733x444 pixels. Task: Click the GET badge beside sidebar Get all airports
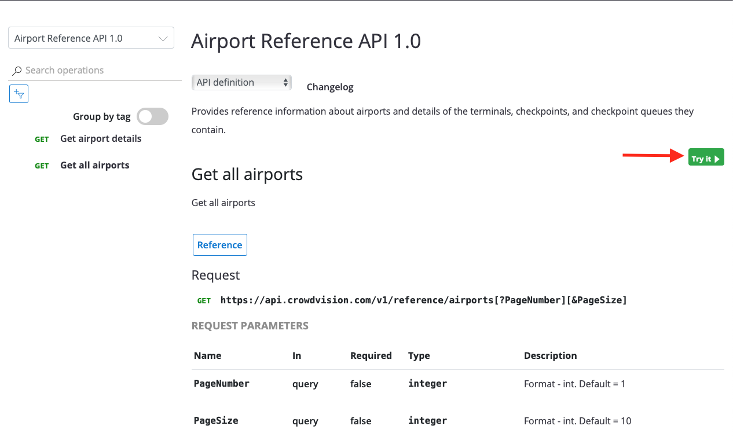[42, 166]
